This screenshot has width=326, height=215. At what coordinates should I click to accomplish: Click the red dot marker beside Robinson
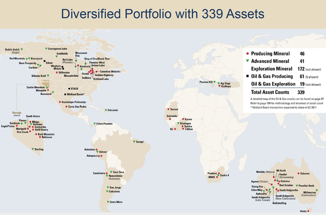(x=40, y=137)
